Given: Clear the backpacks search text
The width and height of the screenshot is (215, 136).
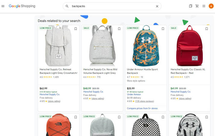Looking at the screenshot, I should coord(157,6).
